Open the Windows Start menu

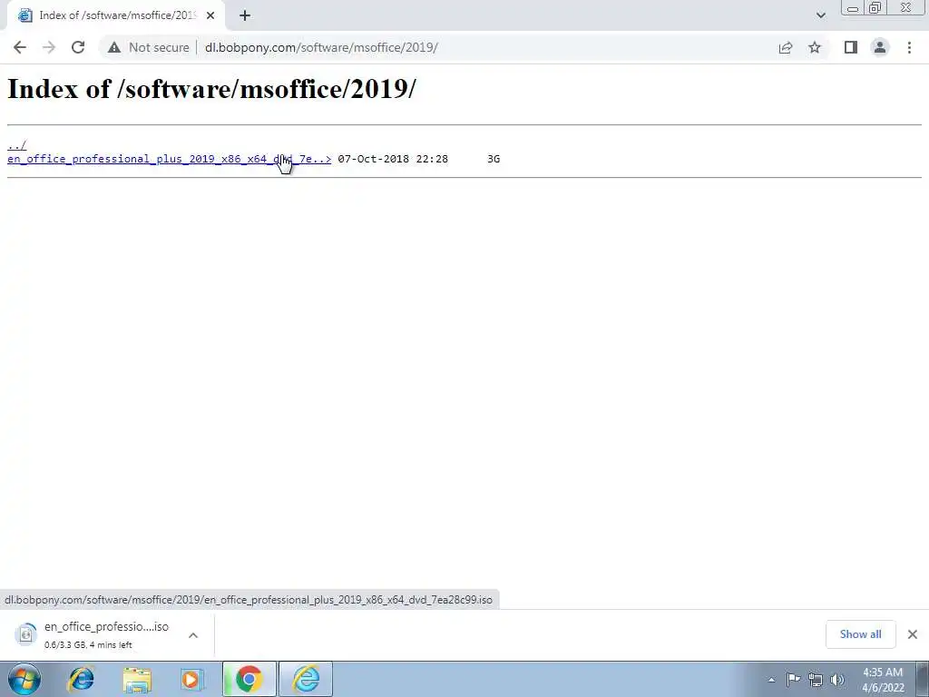point(24,679)
